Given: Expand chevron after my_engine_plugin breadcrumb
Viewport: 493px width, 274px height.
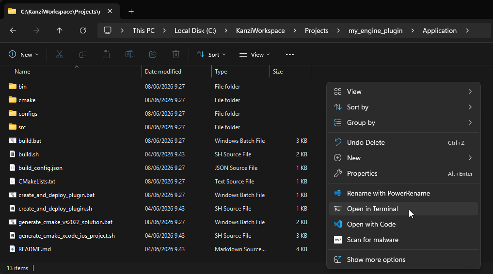Looking at the screenshot, I should 413,30.
